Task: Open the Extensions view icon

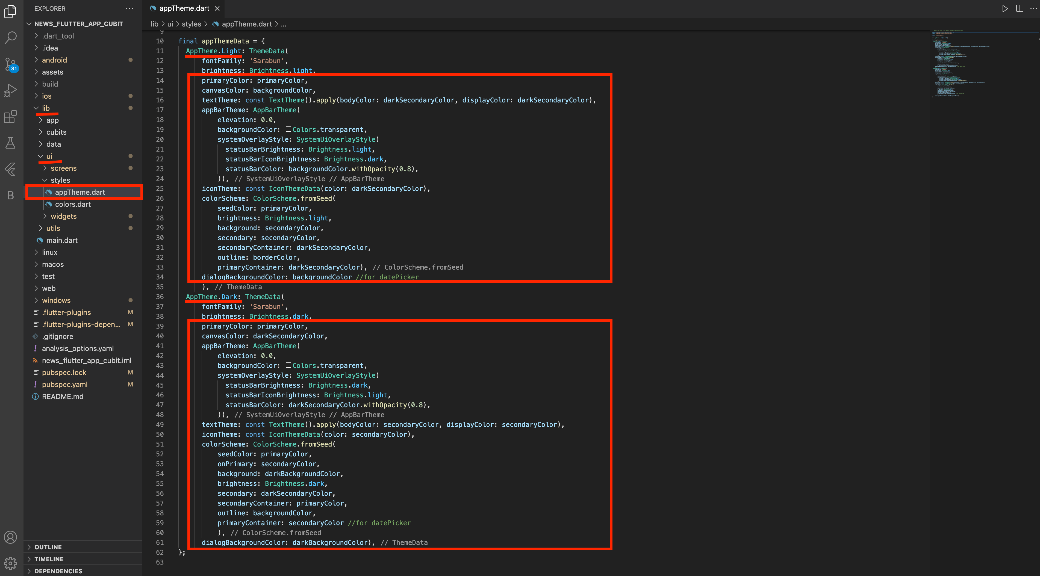Action: [x=10, y=117]
